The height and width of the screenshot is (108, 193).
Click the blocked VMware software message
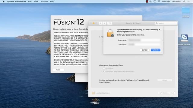pos(124,81)
